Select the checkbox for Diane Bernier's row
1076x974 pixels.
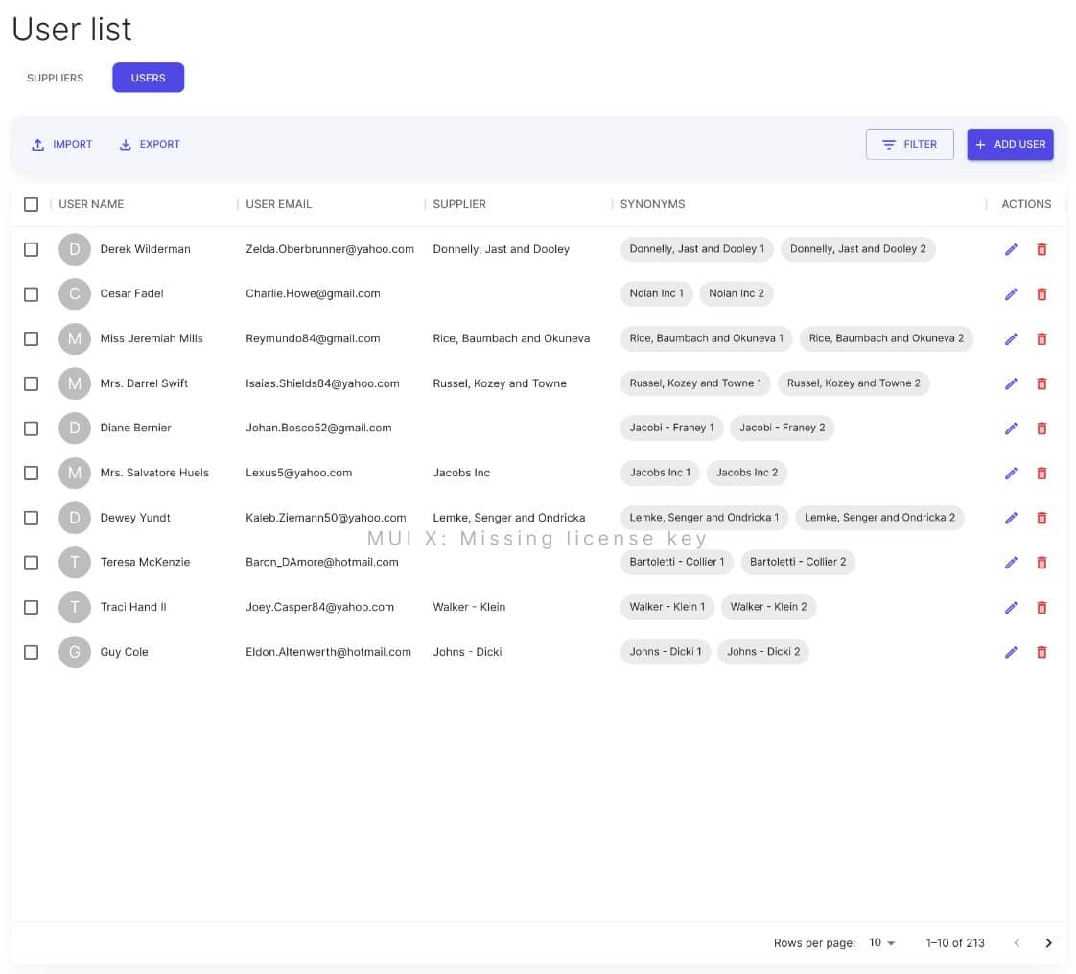[x=31, y=429]
